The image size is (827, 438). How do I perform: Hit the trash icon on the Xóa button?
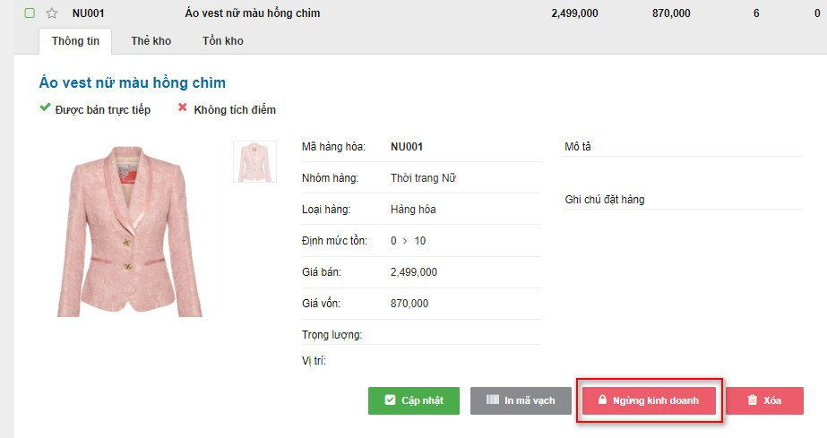(x=753, y=400)
